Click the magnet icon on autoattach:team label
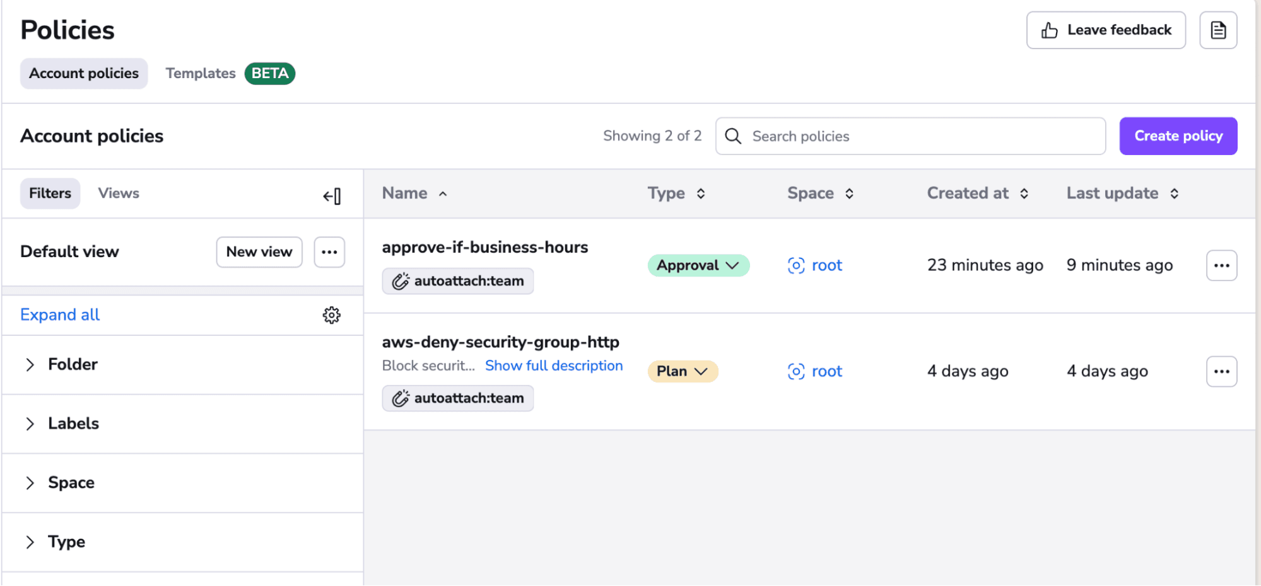Screen dimensions: 1261x586 pos(400,281)
